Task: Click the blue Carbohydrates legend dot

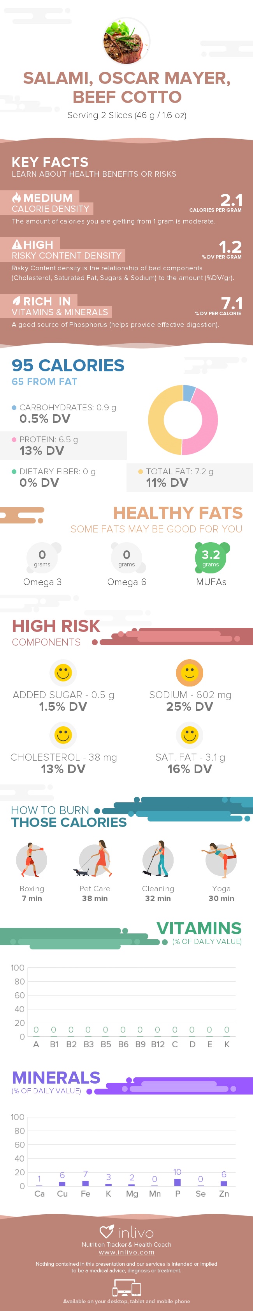Action: pos(14,408)
